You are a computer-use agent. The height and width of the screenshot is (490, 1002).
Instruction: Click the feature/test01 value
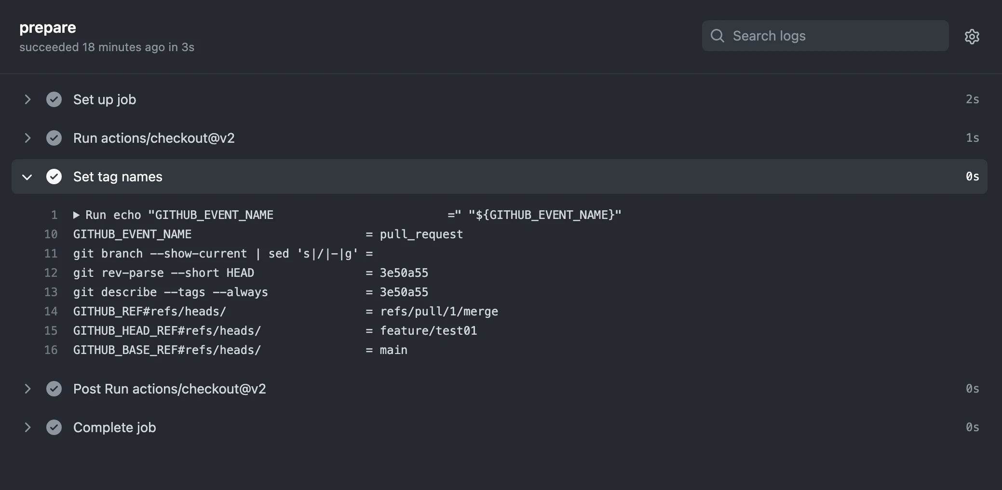tap(429, 331)
